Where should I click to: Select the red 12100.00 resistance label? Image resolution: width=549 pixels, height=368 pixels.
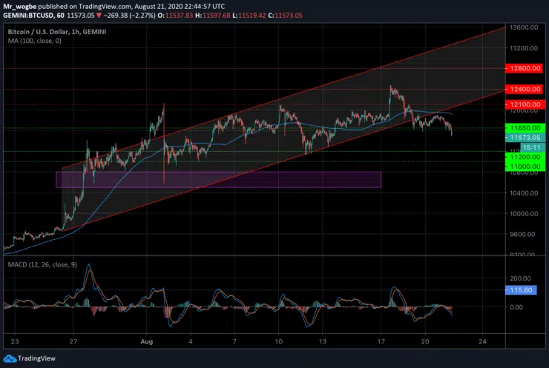click(522, 105)
